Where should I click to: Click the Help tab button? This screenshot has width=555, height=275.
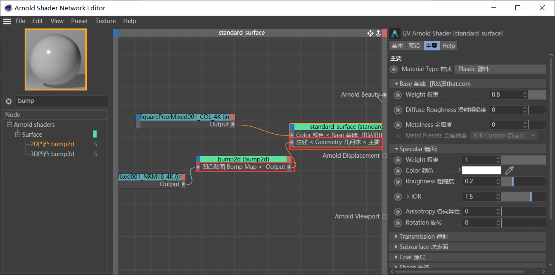tap(448, 46)
